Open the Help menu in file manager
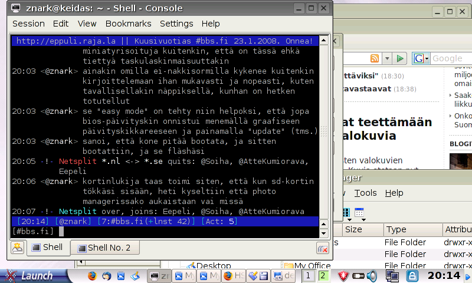This screenshot has width=472, height=283. click(394, 193)
